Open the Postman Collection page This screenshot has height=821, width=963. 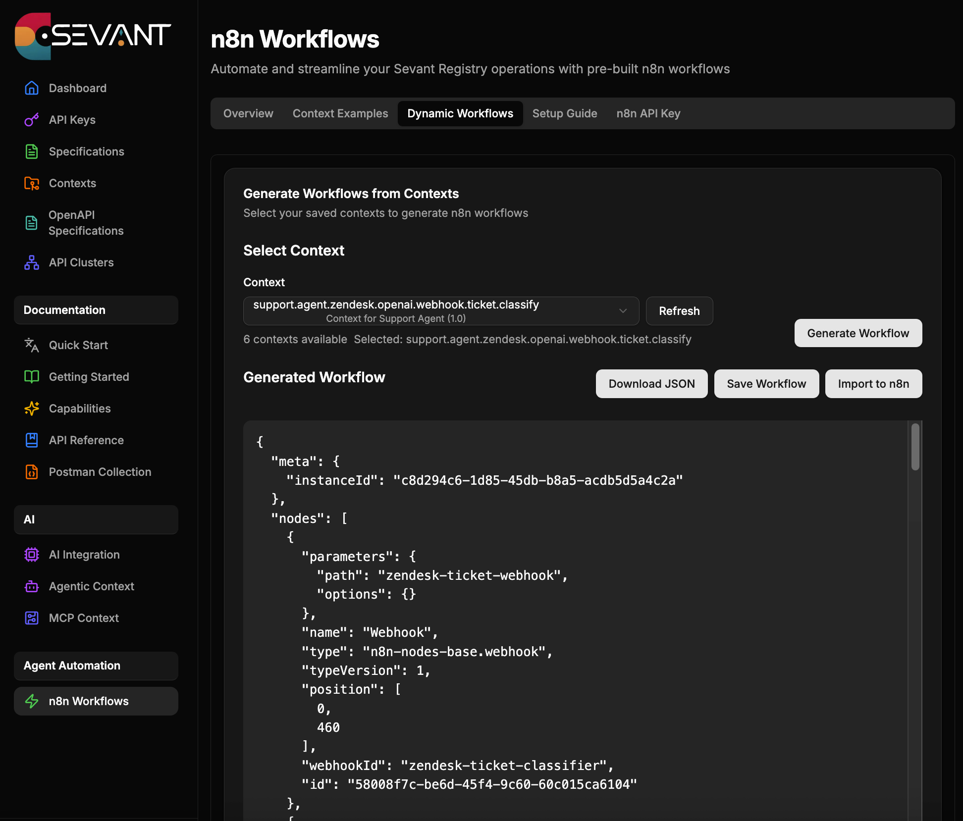tap(100, 472)
